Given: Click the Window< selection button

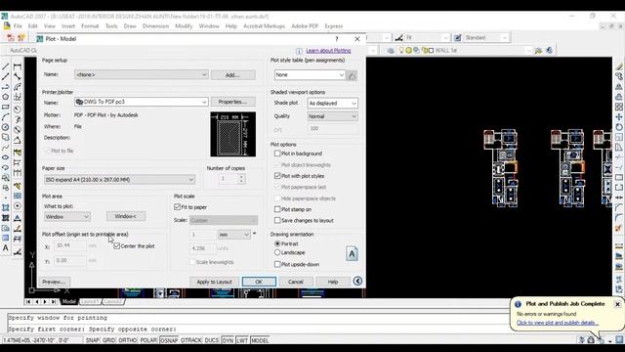Looking at the screenshot, I should pyautogui.click(x=126, y=216).
